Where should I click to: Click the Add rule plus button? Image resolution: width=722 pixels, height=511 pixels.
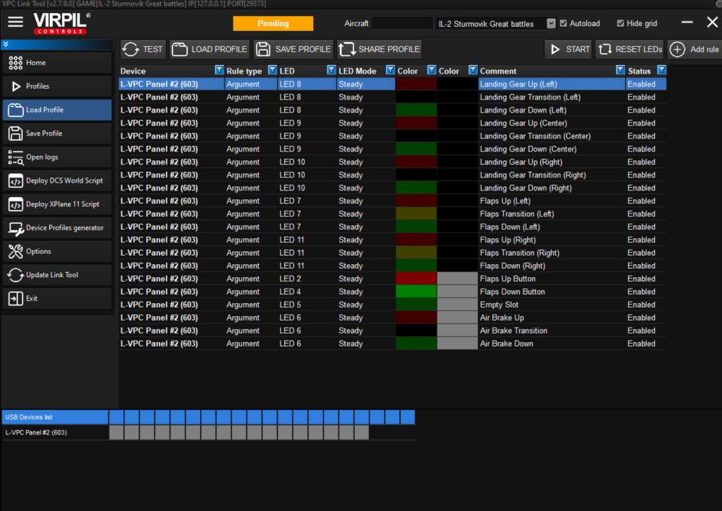click(x=695, y=49)
